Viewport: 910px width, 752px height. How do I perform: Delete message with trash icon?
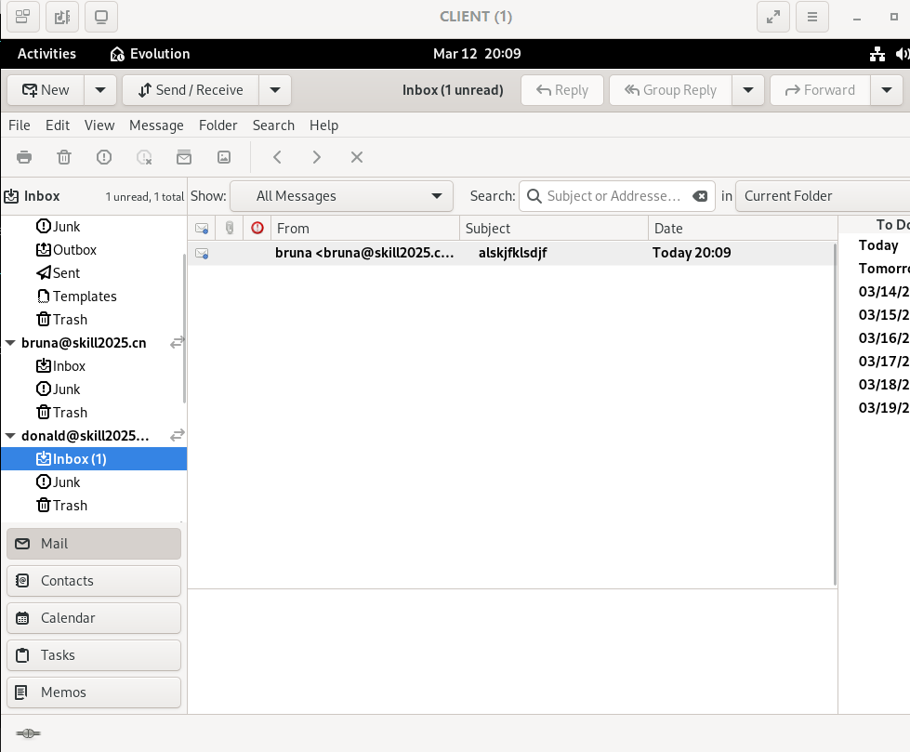click(x=64, y=157)
